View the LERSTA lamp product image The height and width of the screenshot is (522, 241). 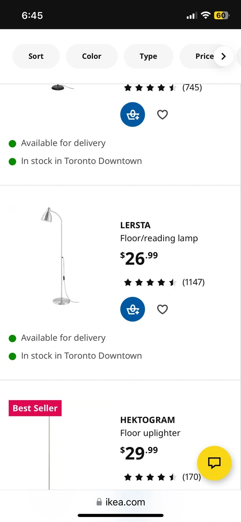click(x=60, y=256)
